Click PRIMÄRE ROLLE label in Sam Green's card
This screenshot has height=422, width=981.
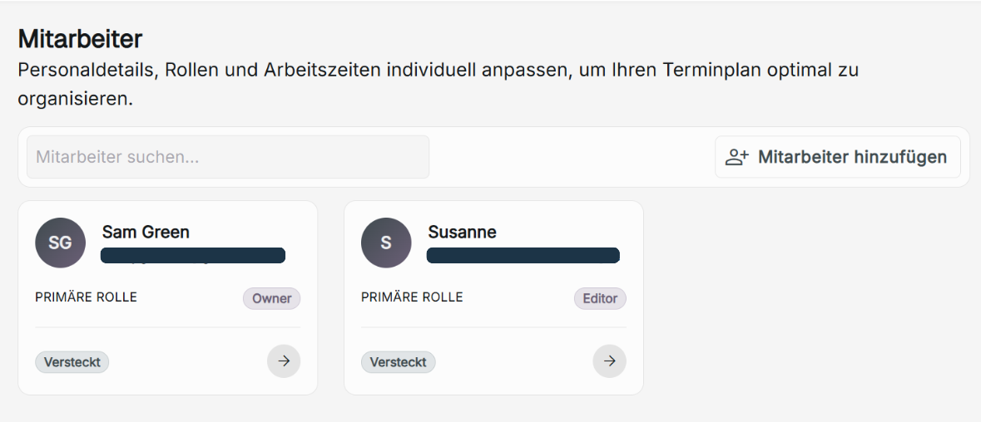(86, 297)
